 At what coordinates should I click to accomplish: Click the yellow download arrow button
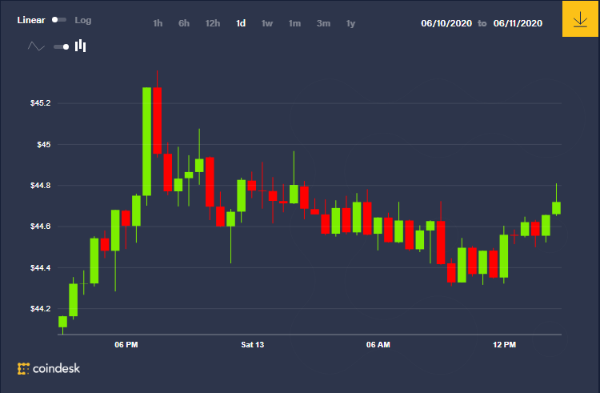click(x=580, y=18)
